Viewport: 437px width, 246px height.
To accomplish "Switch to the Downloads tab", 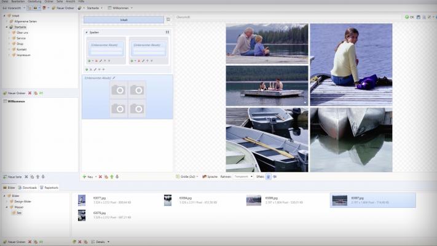I will click(x=29, y=188).
